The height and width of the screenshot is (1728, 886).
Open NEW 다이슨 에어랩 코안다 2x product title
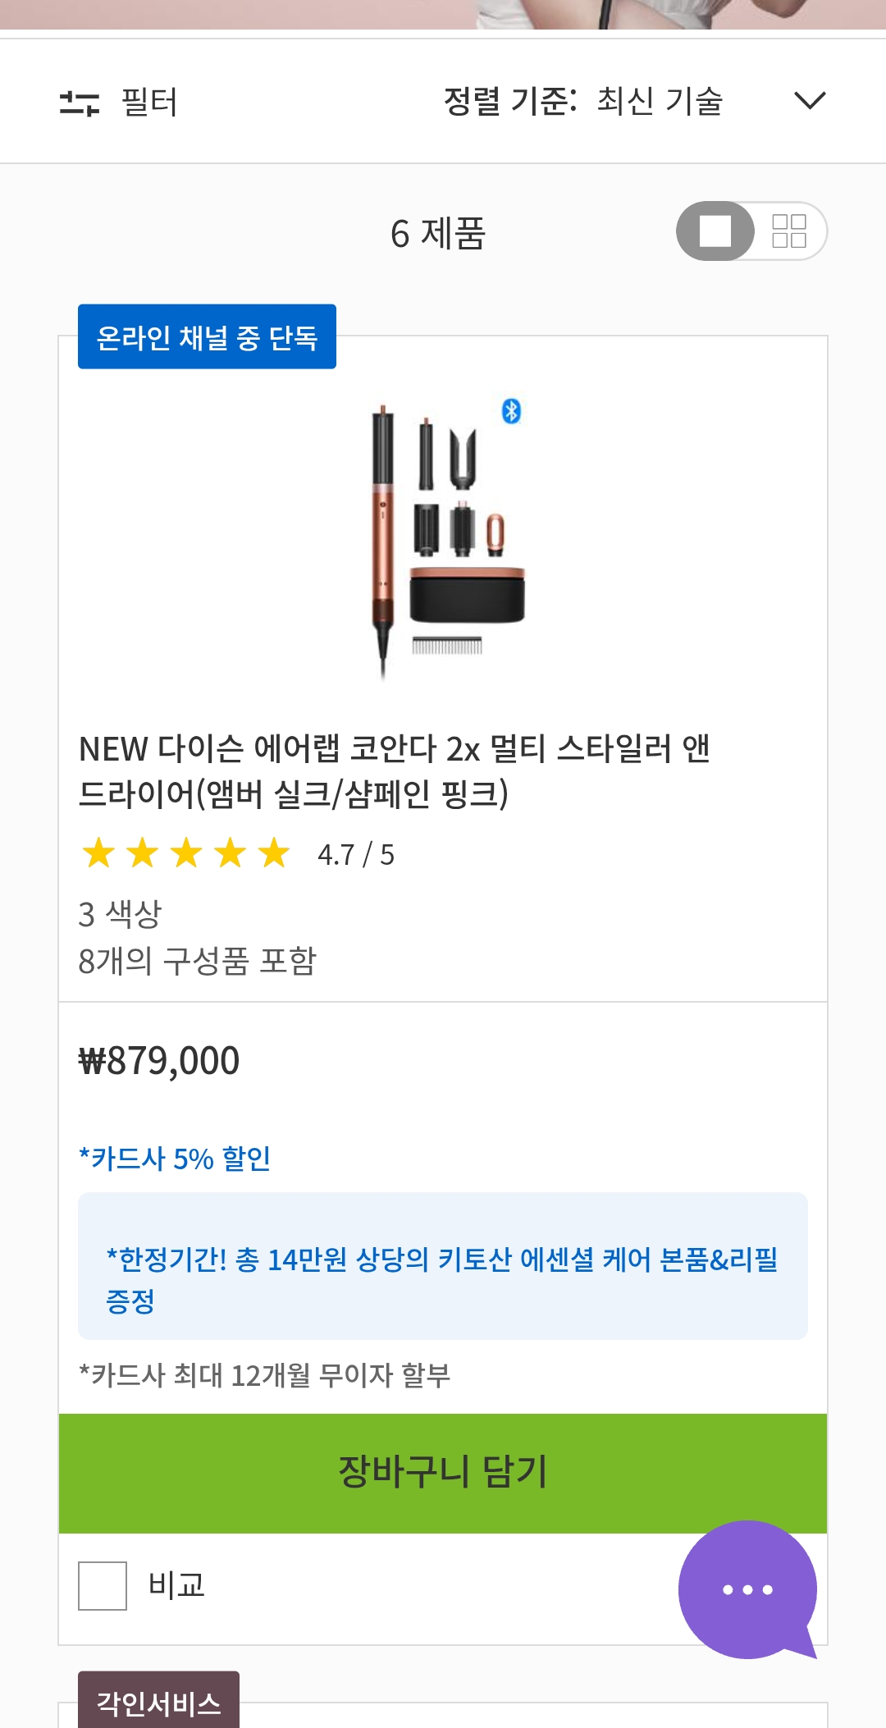click(x=394, y=770)
